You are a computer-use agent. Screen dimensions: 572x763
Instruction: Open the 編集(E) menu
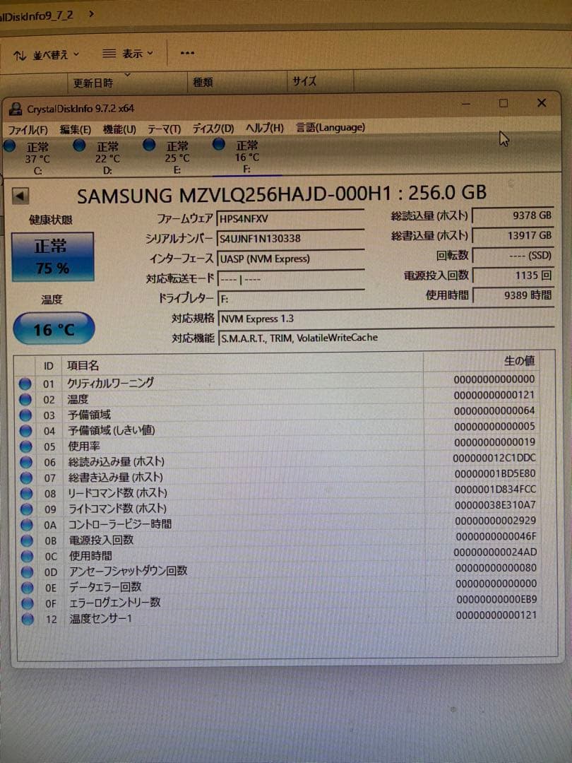[x=75, y=129]
